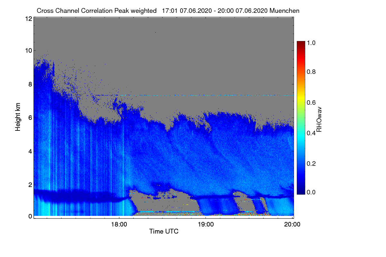
Task: Select the date range text '17:01 07.06.2020 - 20:00 07.06.2020'
Action: tap(215, 11)
